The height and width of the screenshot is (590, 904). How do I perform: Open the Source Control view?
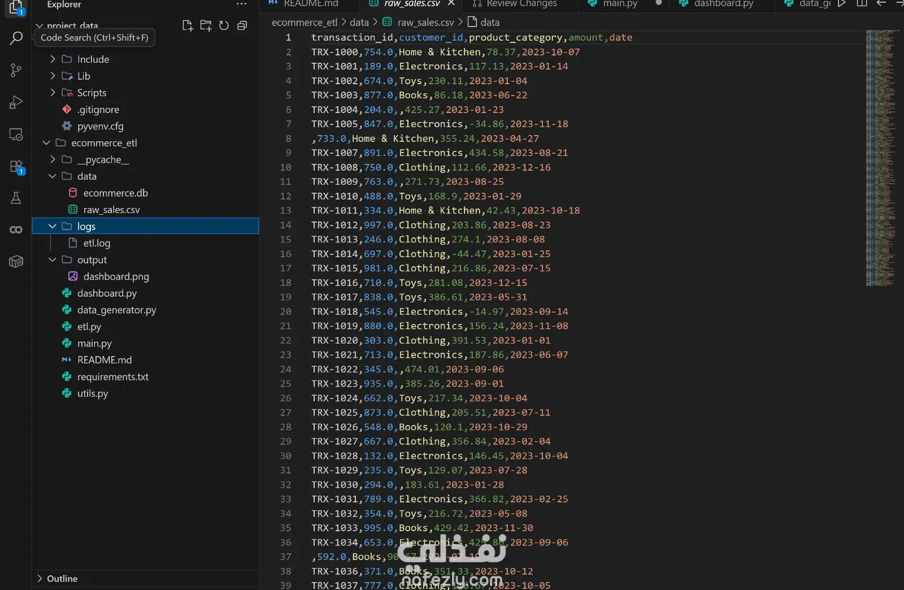(x=16, y=70)
